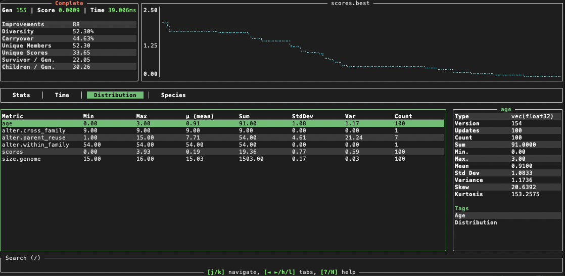Click the Children / Gen. stat row
The width and height of the screenshot is (565, 276).
[69, 67]
